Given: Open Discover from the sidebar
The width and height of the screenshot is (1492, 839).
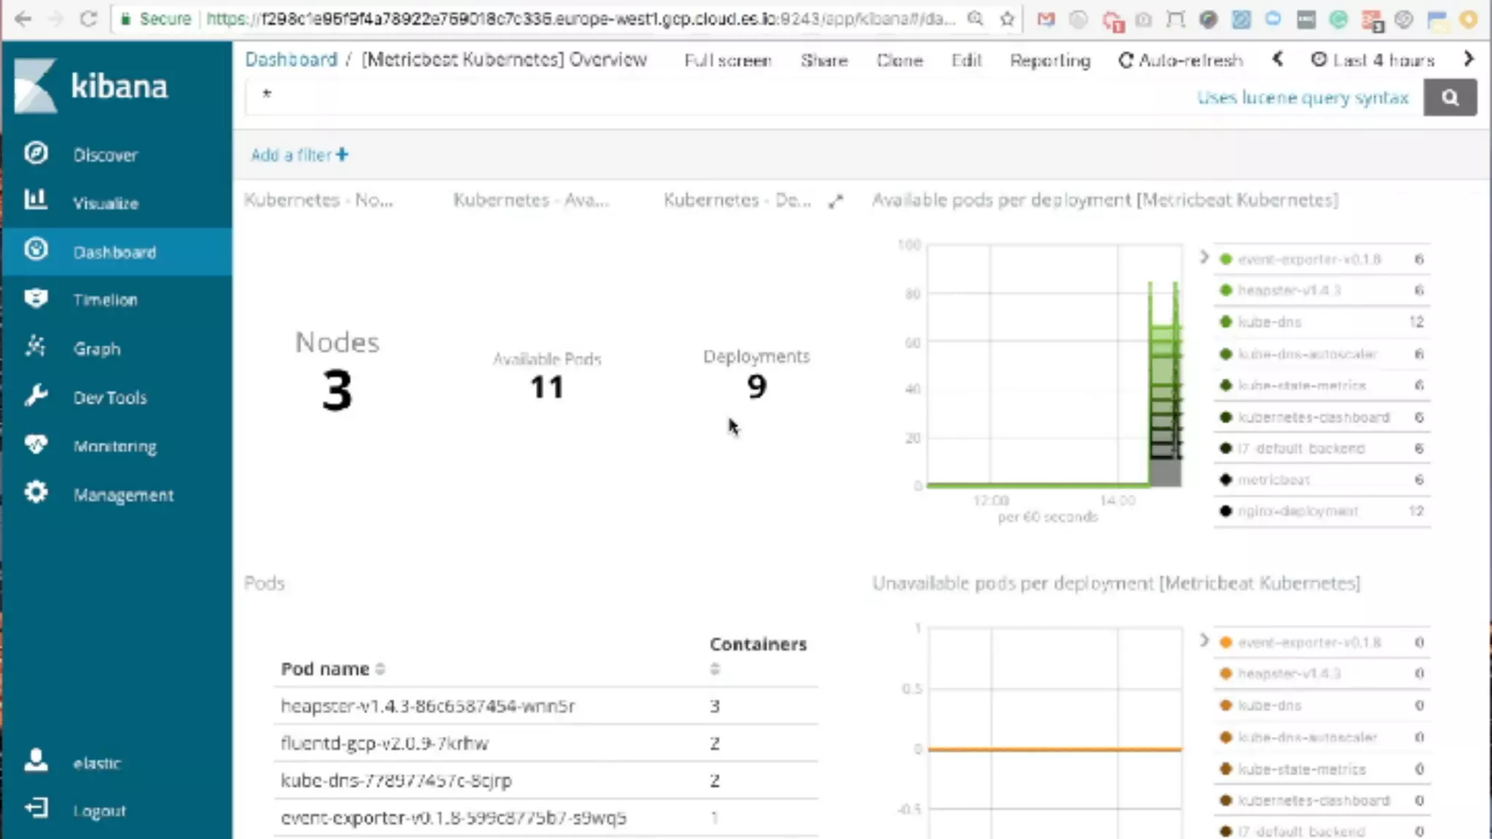Looking at the screenshot, I should 104,155.
